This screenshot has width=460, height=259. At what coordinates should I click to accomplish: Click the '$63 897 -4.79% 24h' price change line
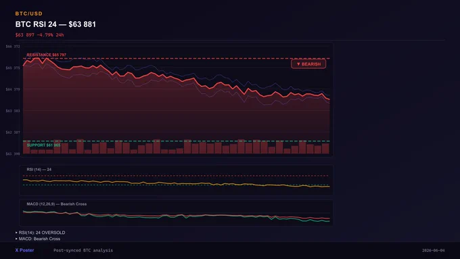coord(40,35)
